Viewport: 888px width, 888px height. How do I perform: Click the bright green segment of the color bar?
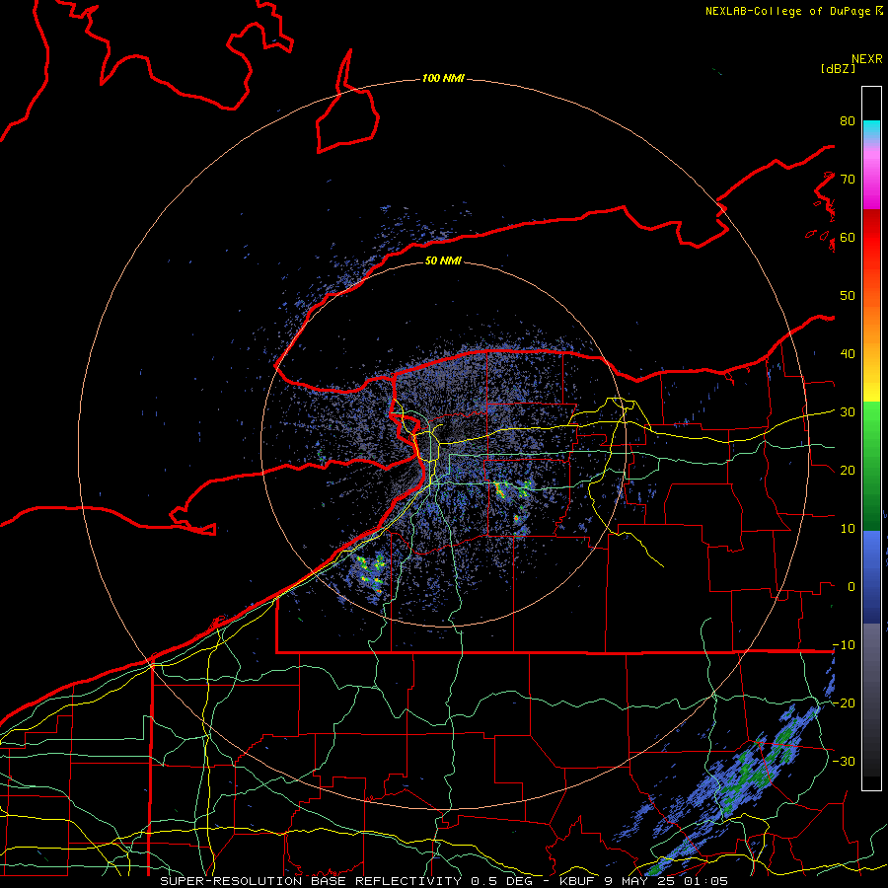tap(871, 422)
